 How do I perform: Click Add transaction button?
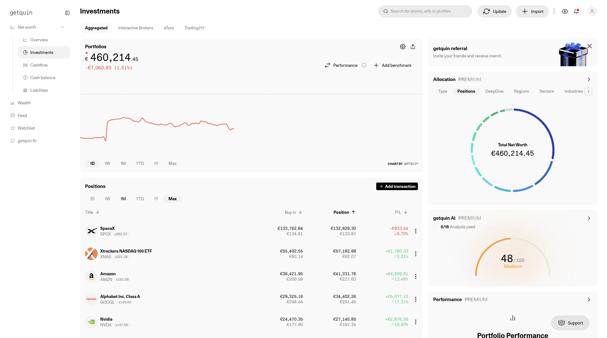coord(397,186)
